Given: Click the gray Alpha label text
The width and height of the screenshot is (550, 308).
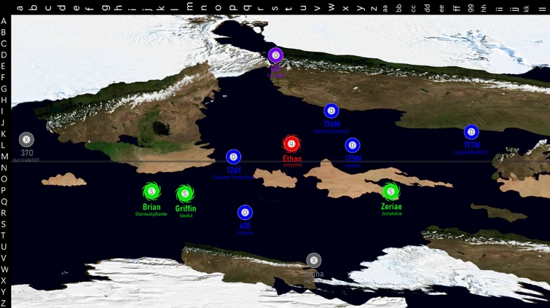Looking at the screenshot, I should click(315, 274).
